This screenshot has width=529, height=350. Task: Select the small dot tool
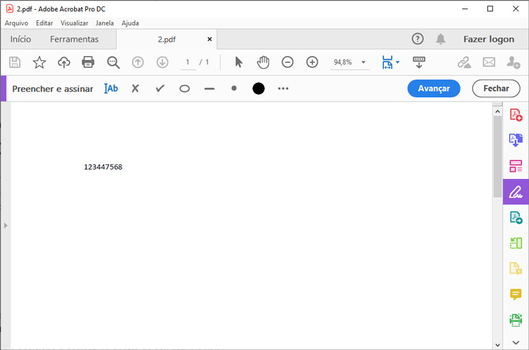pos(233,88)
